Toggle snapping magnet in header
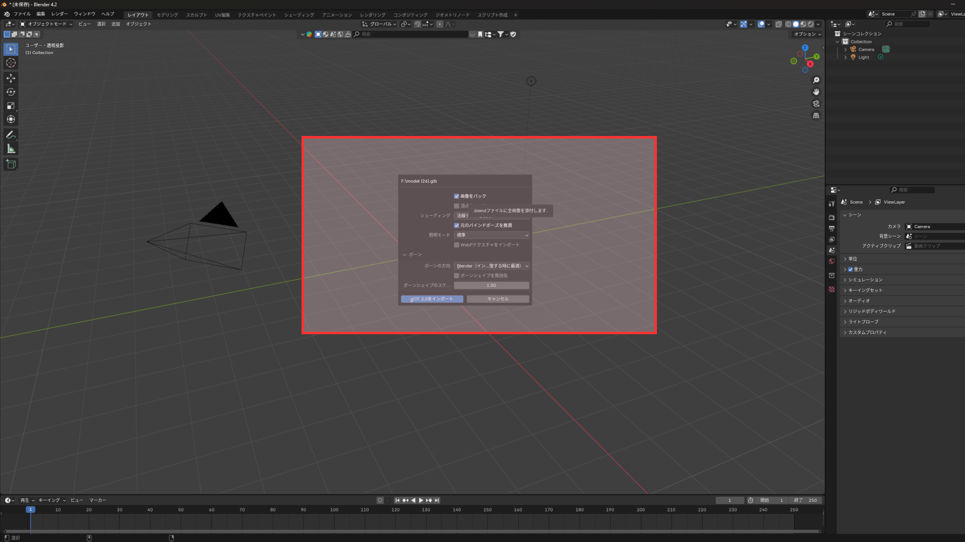Screen dimensions: 965x542 tap(417, 24)
